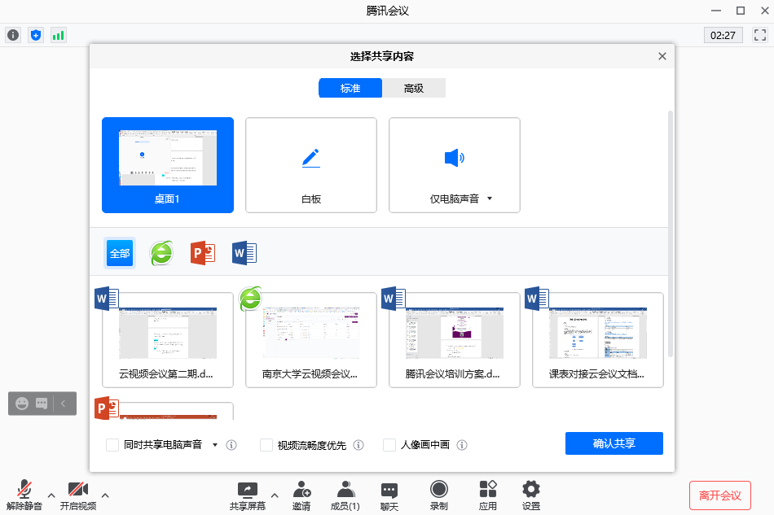The width and height of the screenshot is (774, 515).
Task: Choose the 白板 whiteboard option
Action: 311,165
